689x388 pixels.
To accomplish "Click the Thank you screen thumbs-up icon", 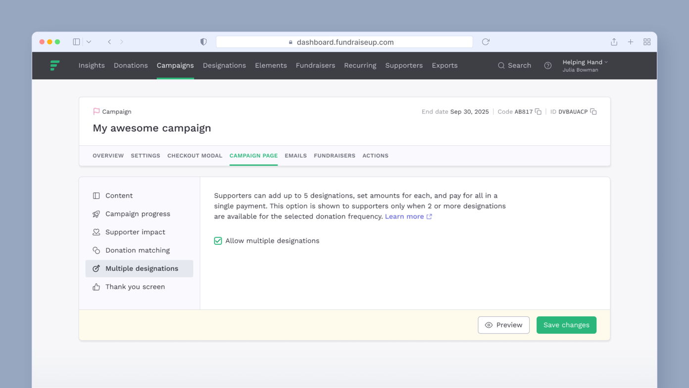I will point(96,287).
